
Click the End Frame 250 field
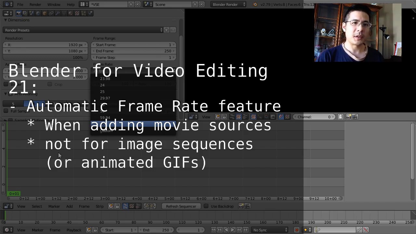pyautogui.click(x=134, y=51)
